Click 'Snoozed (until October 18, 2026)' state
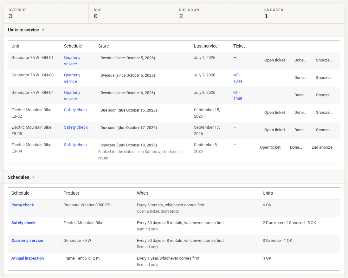 [128, 145]
